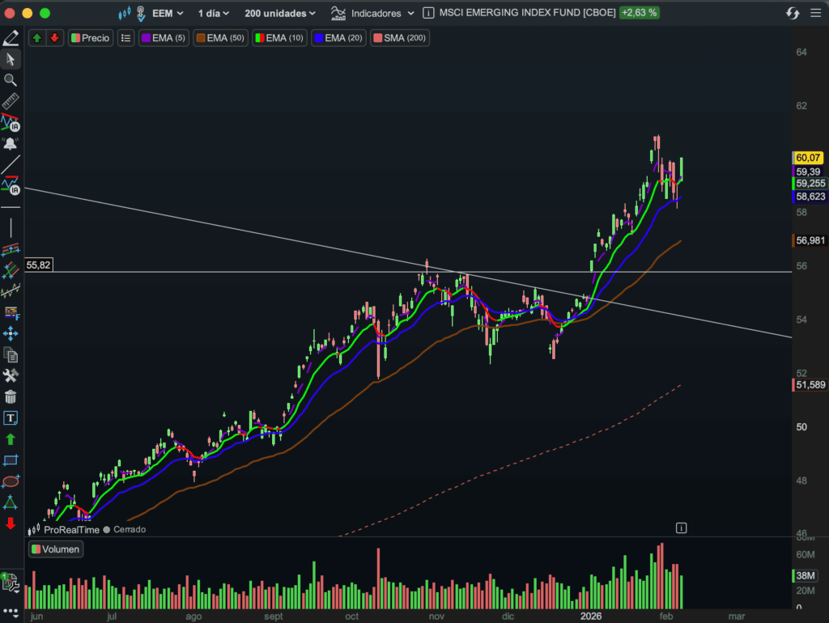
Task: Expand the 200 unidades dropdown
Action: (280, 13)
